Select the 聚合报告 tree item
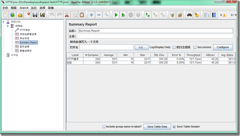The height and width of the screenshot is (136, 240). tap(24, 38)
